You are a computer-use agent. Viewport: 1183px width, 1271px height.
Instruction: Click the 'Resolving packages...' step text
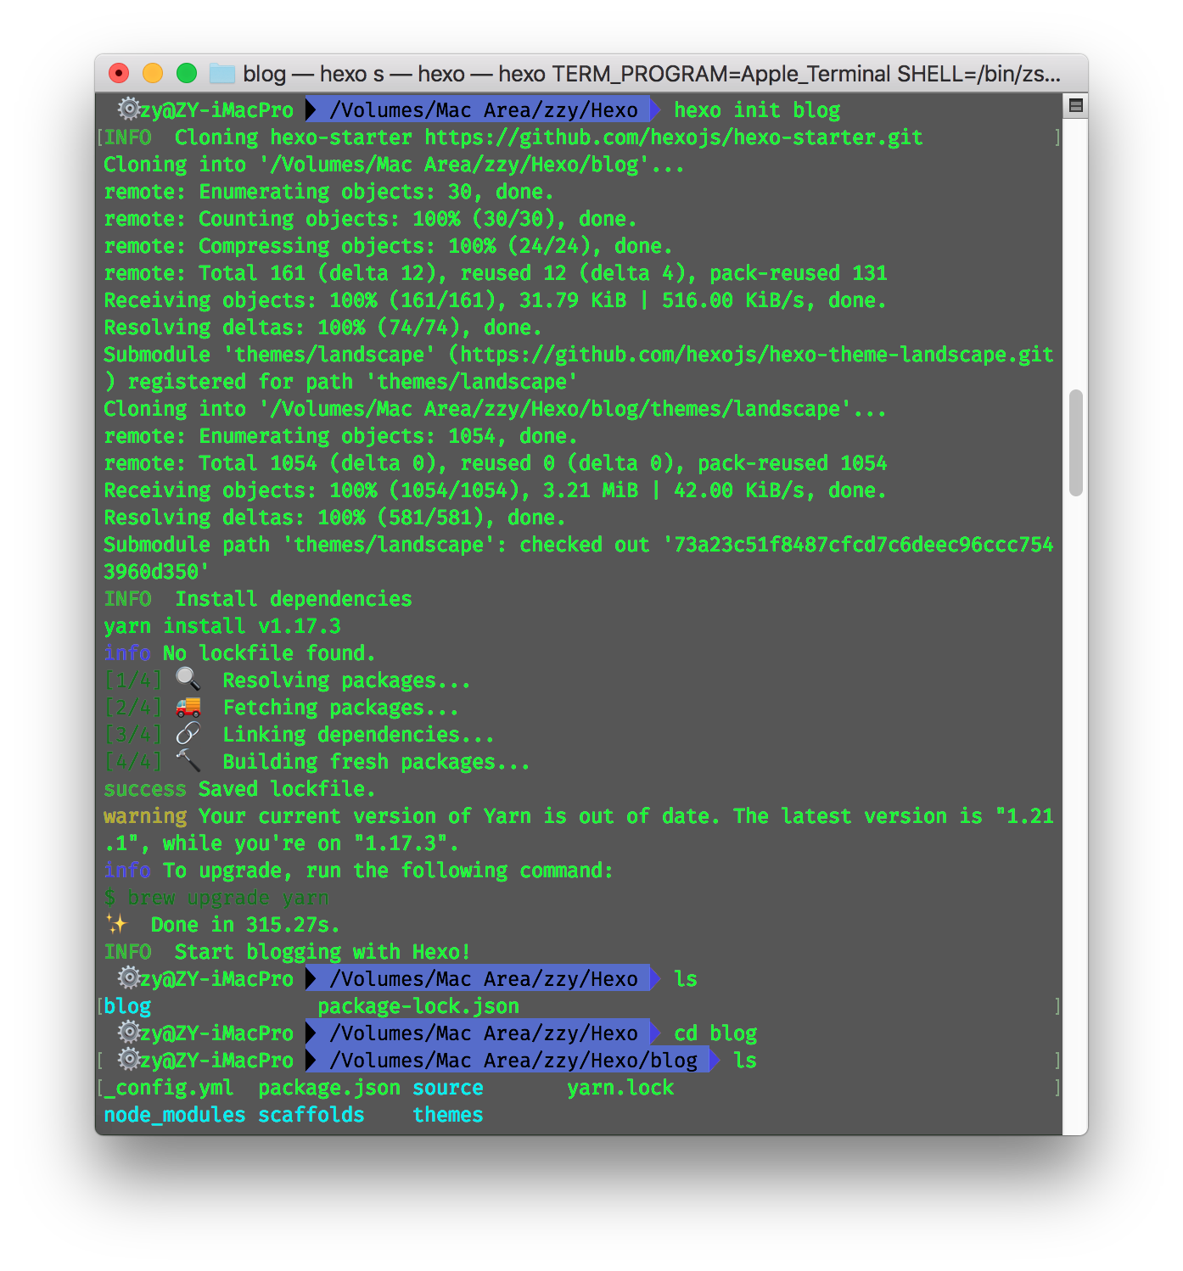tap(346, 680)
